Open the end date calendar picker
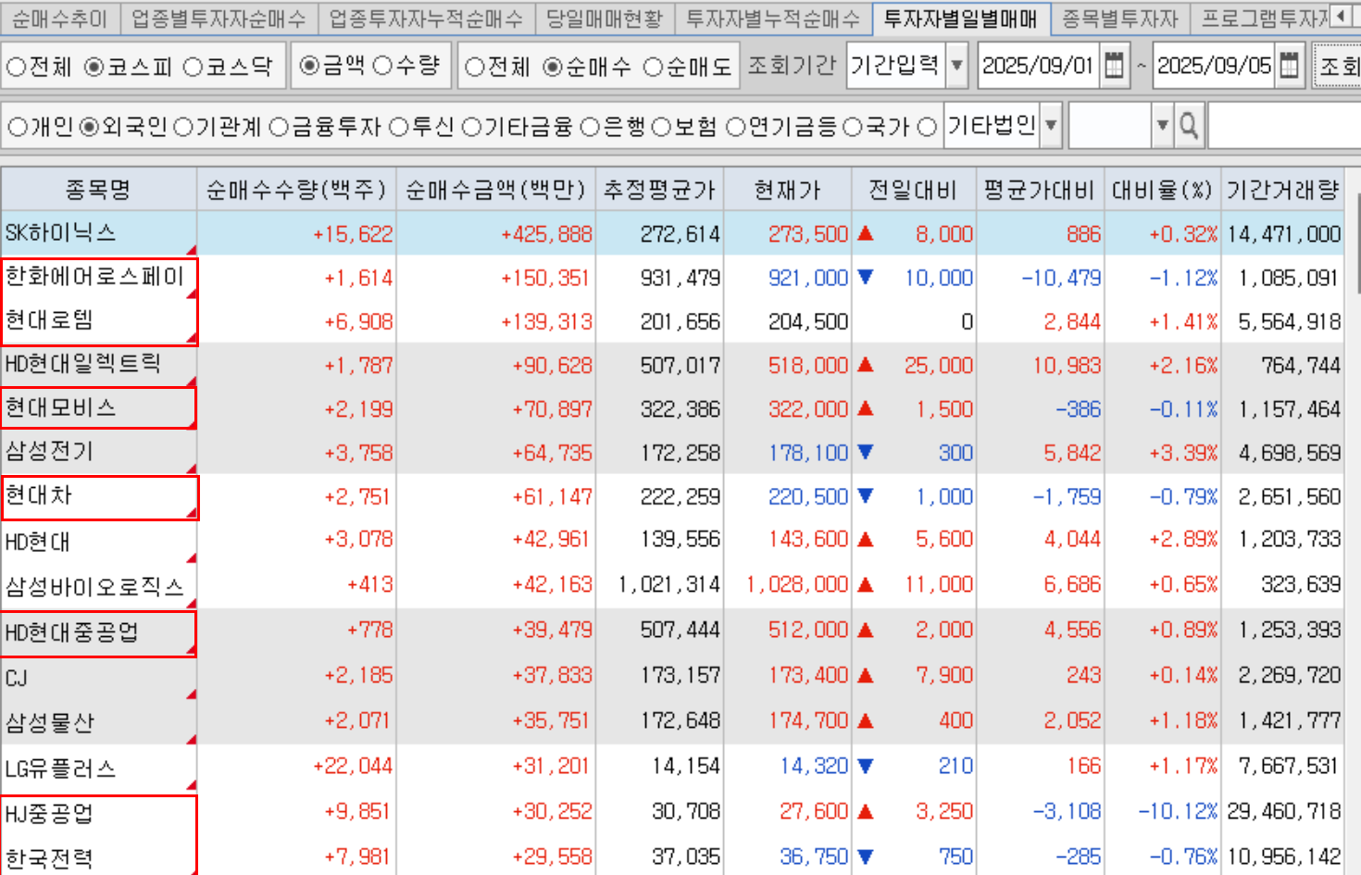The width and height of the screenshot is (1361, 875). [1289, 66]
